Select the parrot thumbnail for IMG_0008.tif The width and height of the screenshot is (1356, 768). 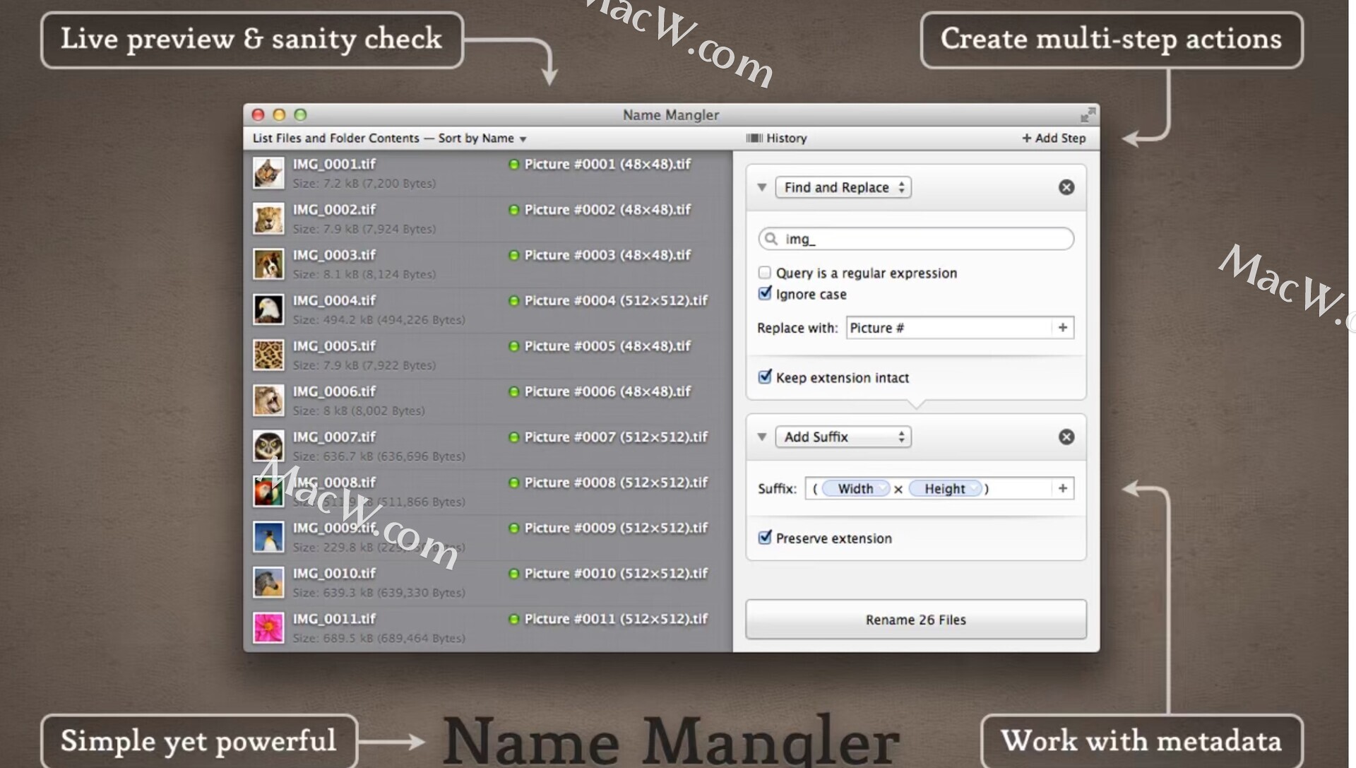pos(268,491)
